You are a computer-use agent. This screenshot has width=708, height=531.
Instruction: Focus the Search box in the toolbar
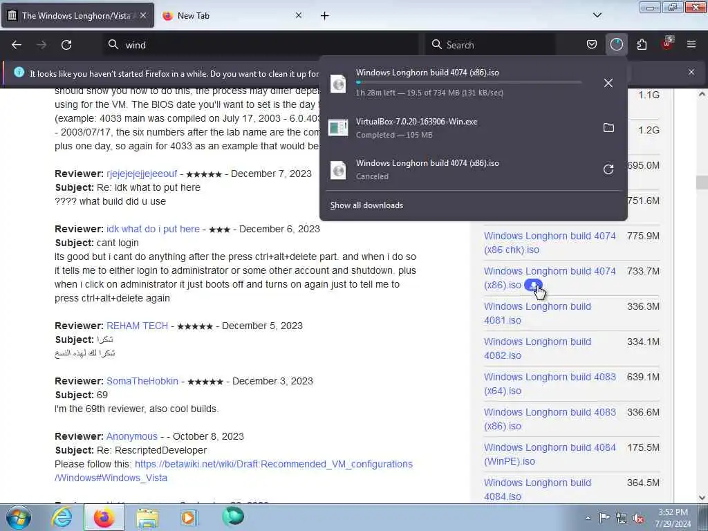point(490,45)
